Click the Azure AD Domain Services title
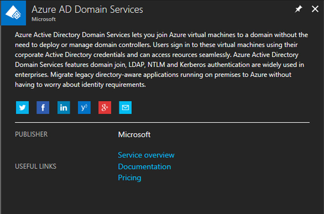 tap(87, 10)
